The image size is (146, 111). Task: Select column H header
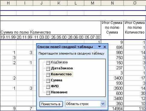click(8, 3)
